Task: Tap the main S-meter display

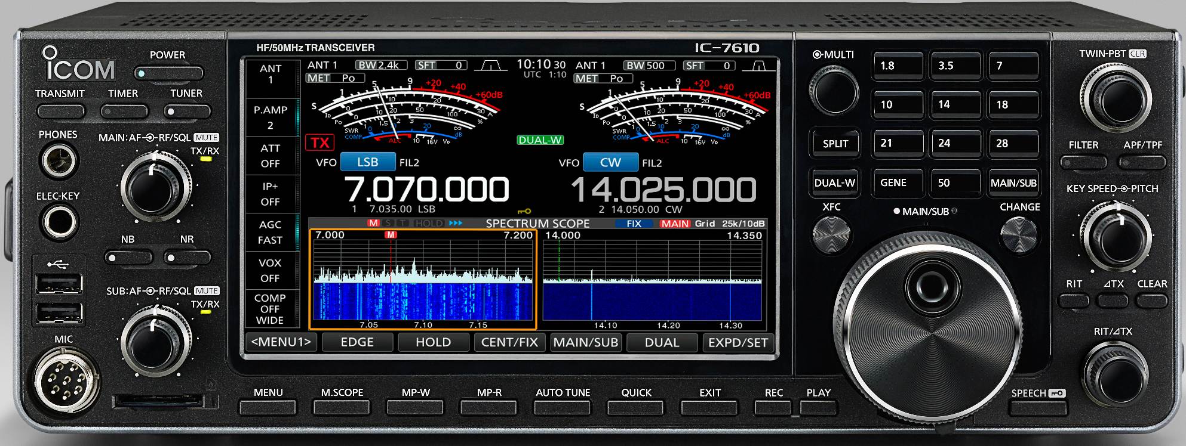Action: coord(407,111)
